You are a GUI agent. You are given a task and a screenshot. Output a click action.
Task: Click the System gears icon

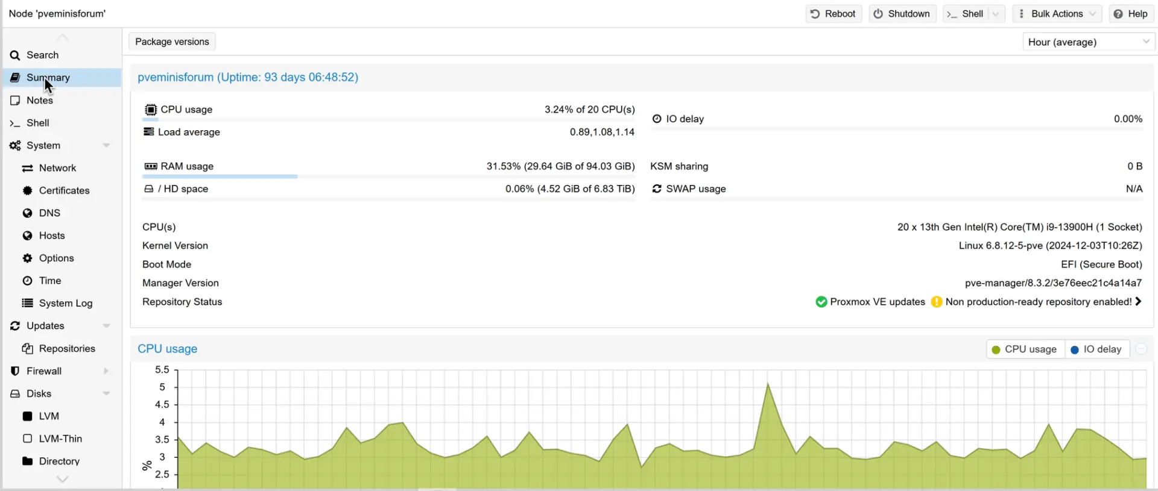tap(15, 146)
